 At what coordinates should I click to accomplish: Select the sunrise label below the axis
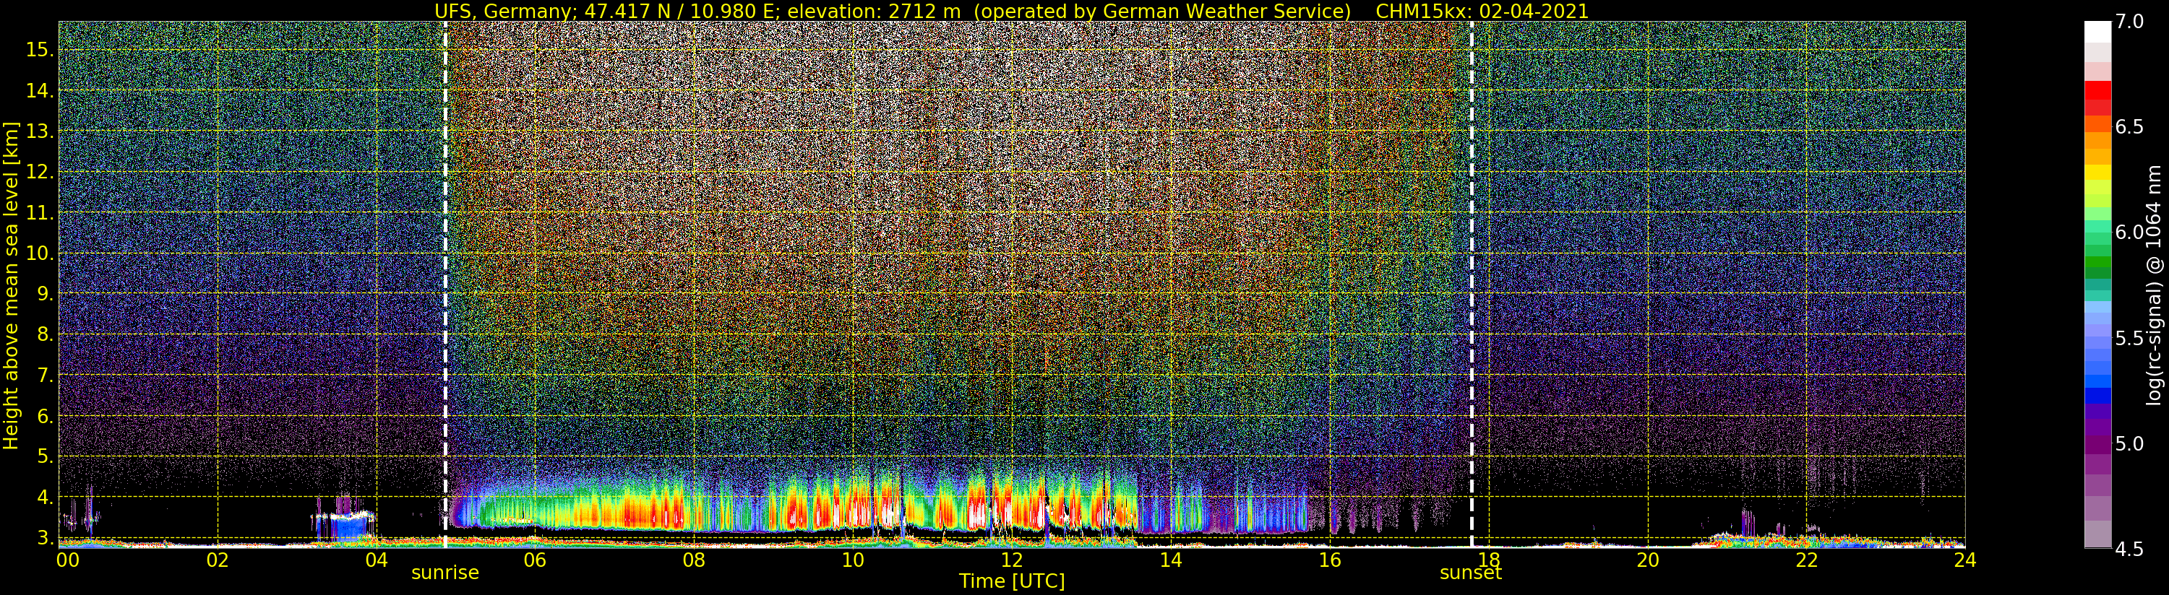(x=444, y=573)
